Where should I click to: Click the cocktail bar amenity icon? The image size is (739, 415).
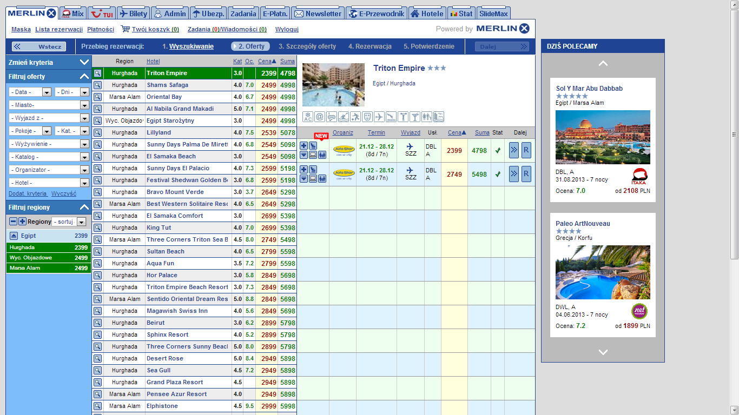coord(415,117)
